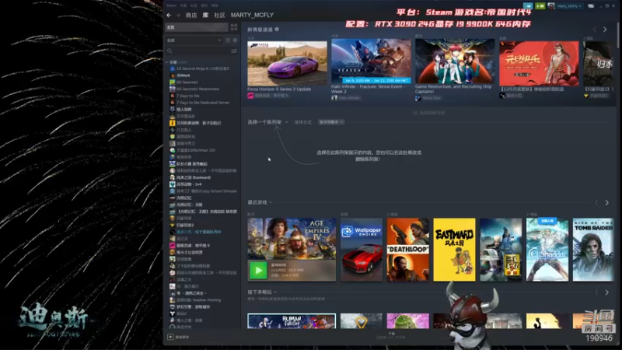Select the Wallpaper Engine cover

pos(362,250)
